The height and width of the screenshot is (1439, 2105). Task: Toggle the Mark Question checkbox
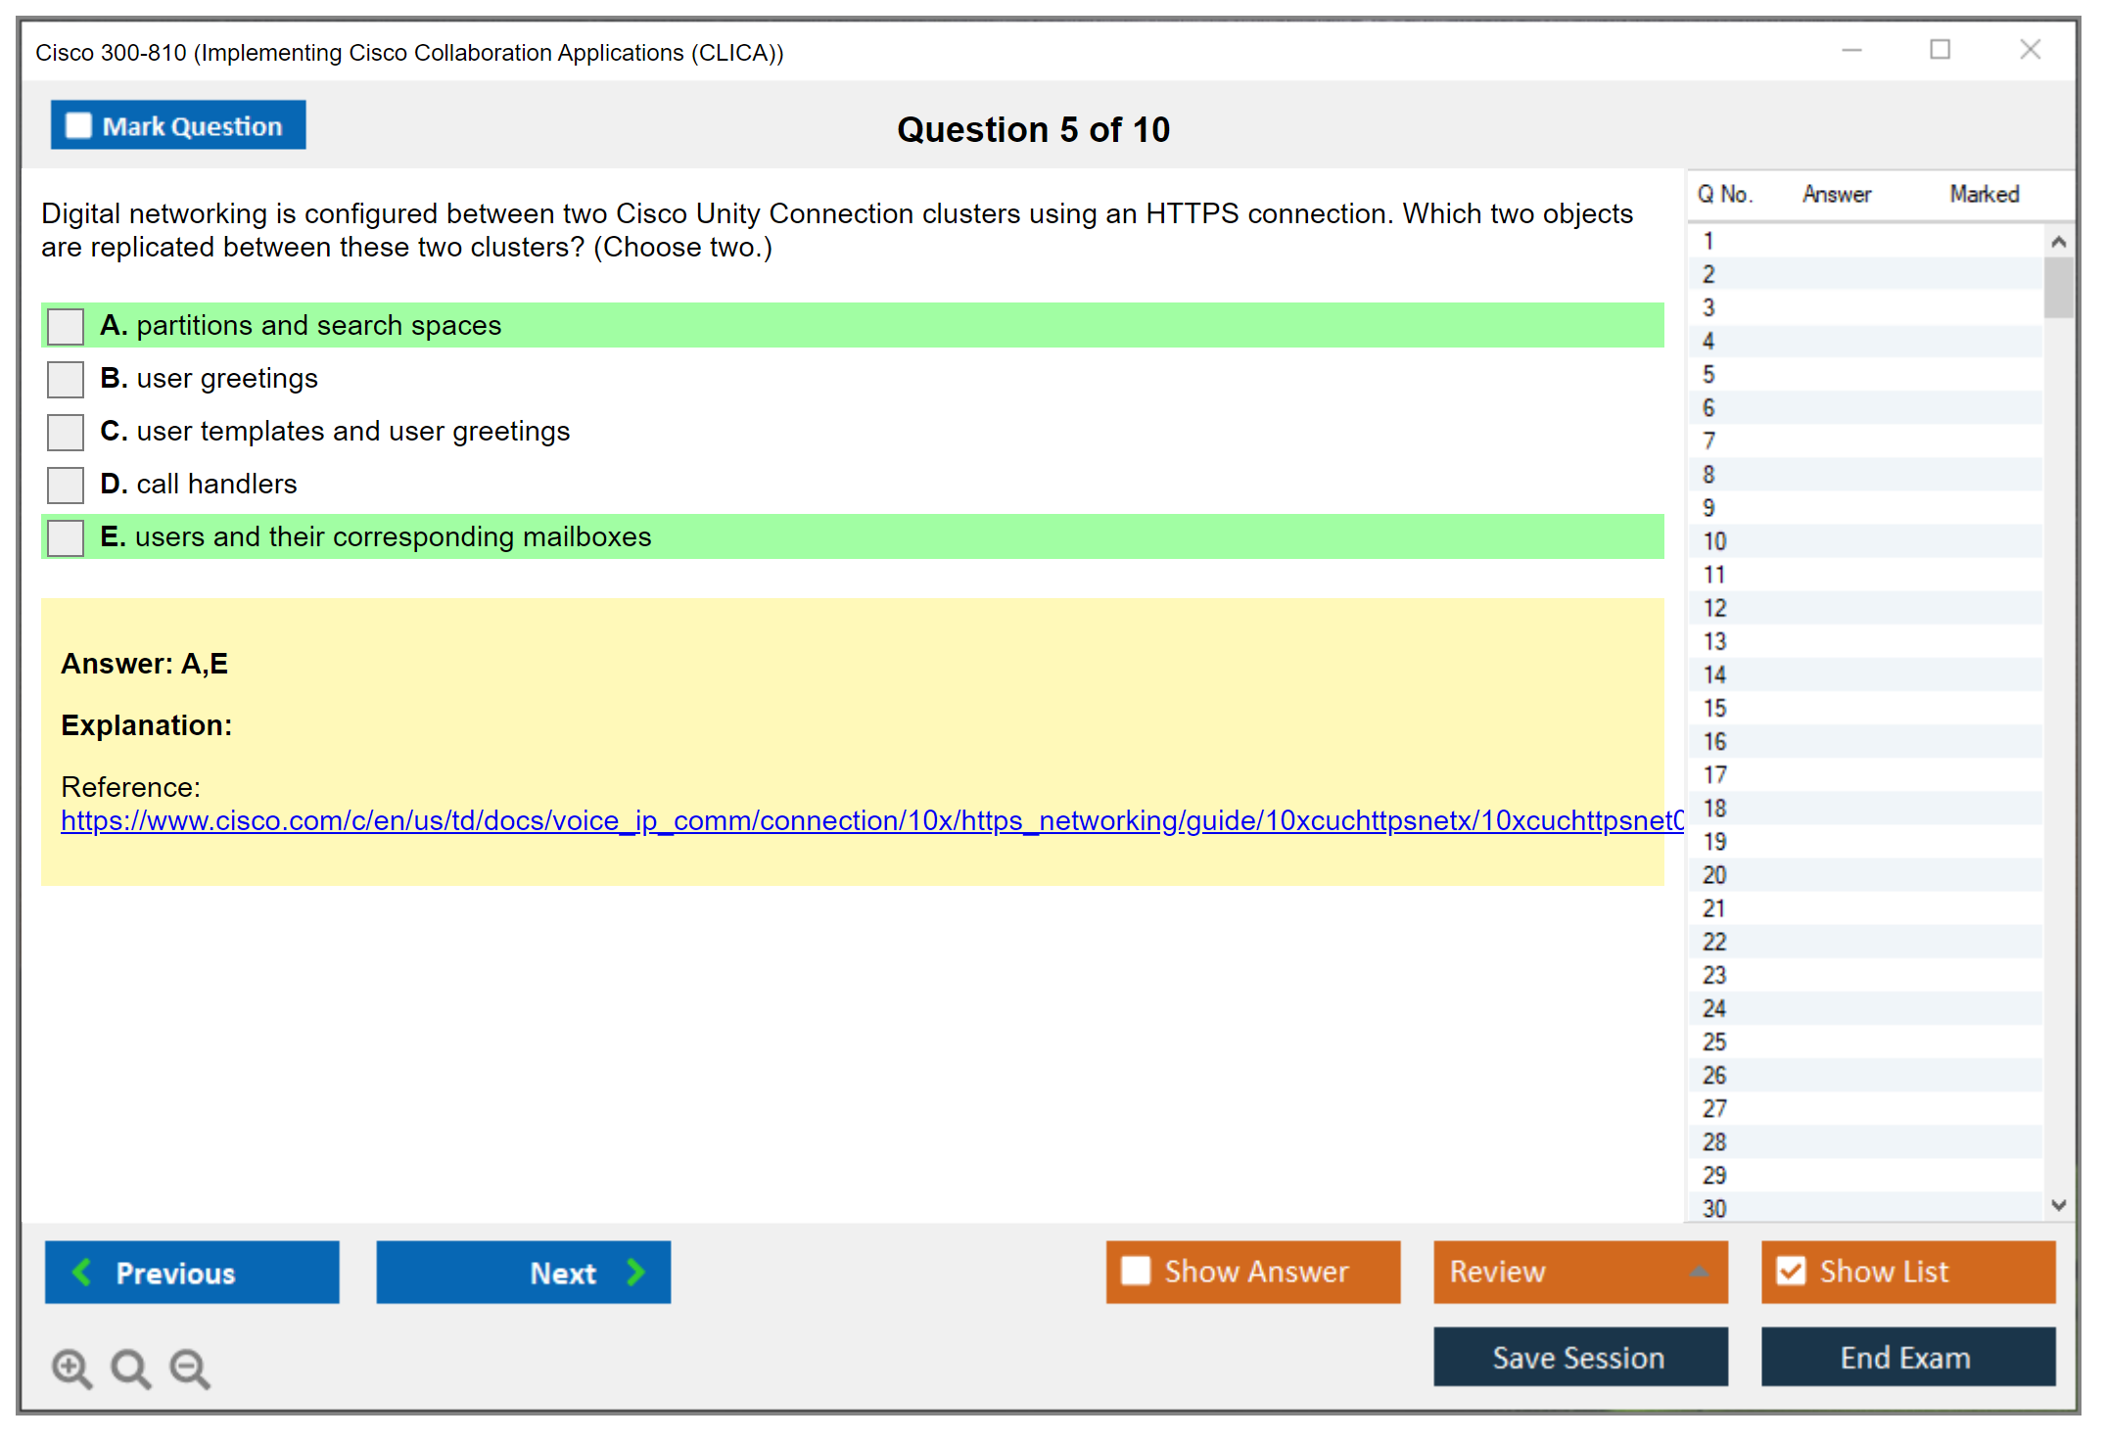click(78, 126)
